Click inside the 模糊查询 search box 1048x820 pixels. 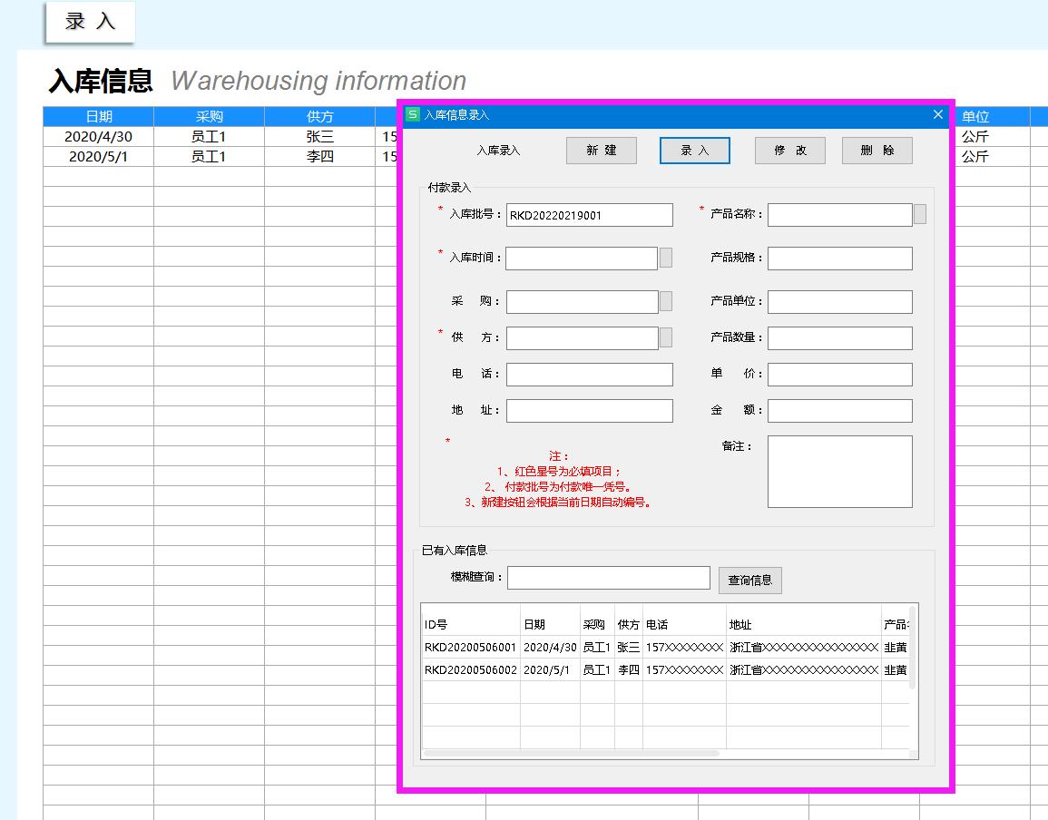608,578
